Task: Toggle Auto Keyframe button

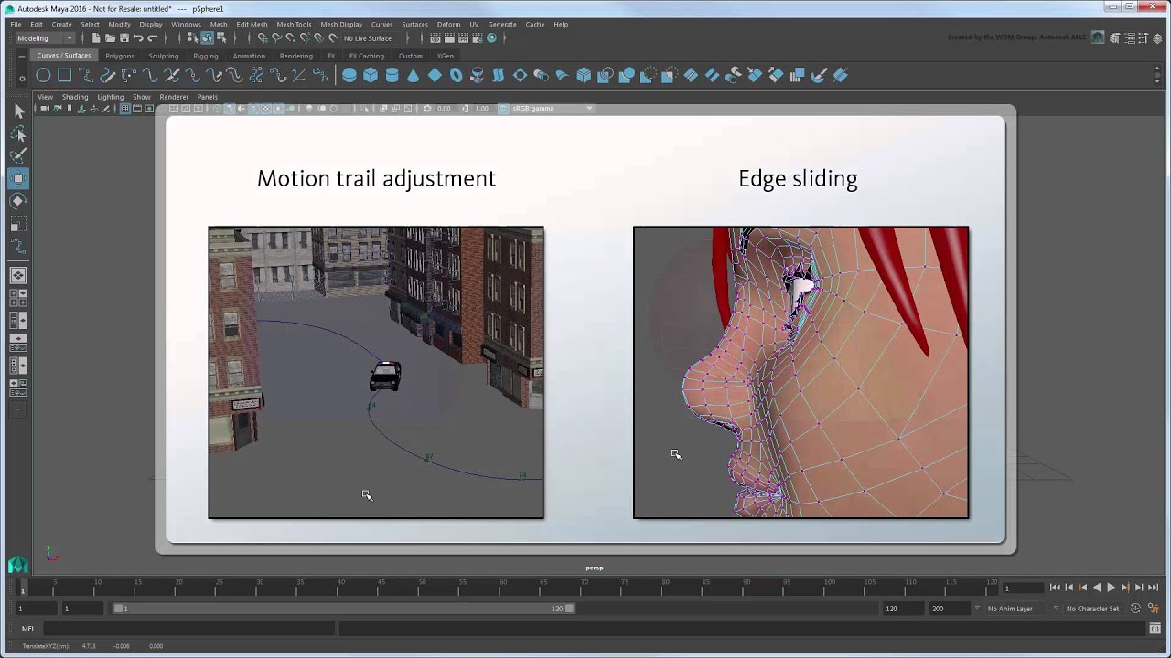Action: coord(1136,609)
